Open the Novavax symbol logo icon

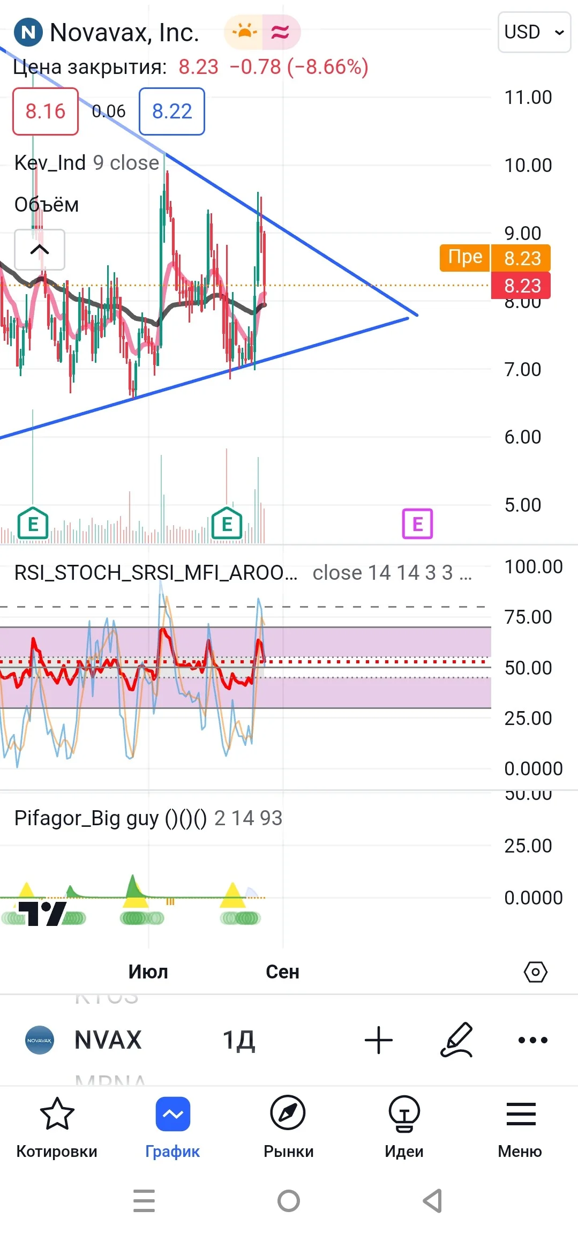(x=28, y=33)
